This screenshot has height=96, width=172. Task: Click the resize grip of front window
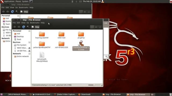coord(102,85)
